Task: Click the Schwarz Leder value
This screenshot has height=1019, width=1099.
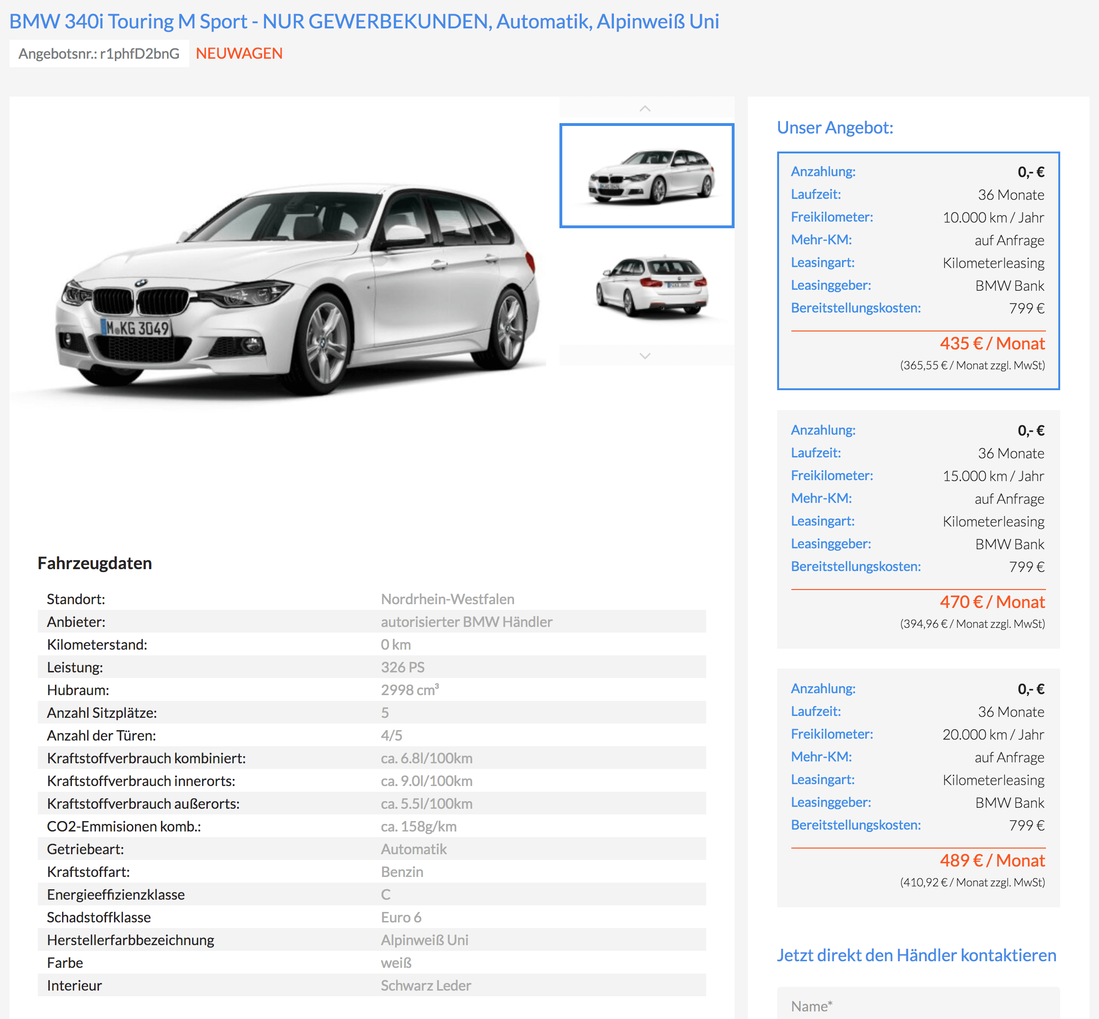Action: [425, 985]
